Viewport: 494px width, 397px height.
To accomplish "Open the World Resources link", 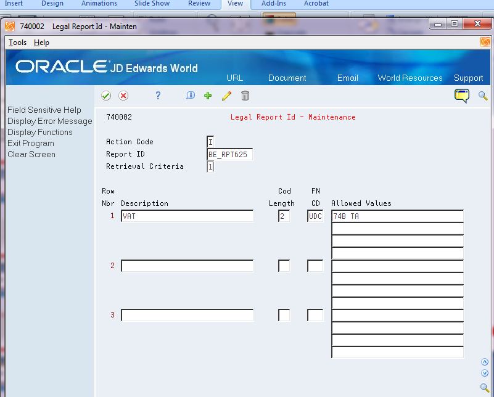I will pyautogui.click(x=410, y=78).
